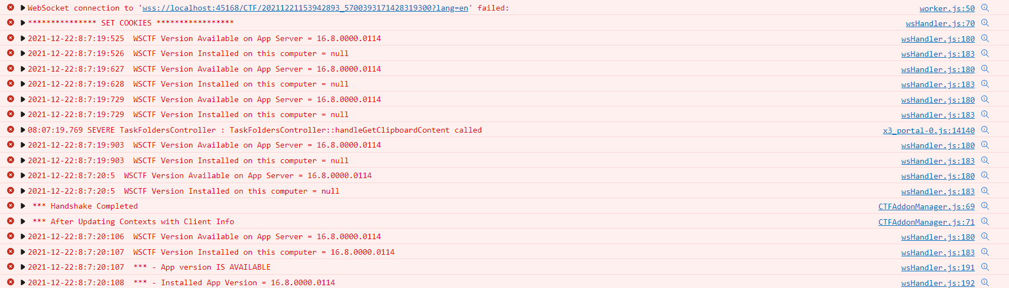1009x288 pixels.
Task: Click magnifier icon beside x3_portal-0.js:14140
Action: pyautogui.click(x=985, y=130)
